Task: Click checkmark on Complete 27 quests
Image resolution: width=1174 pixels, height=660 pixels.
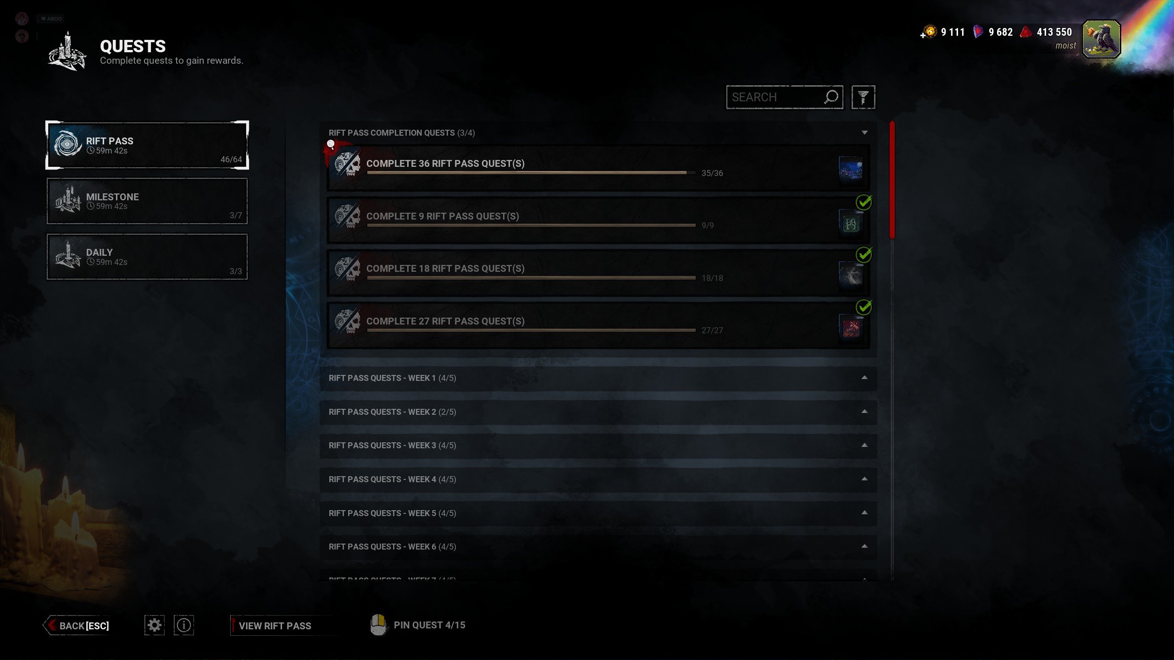Action: (864, 307)
